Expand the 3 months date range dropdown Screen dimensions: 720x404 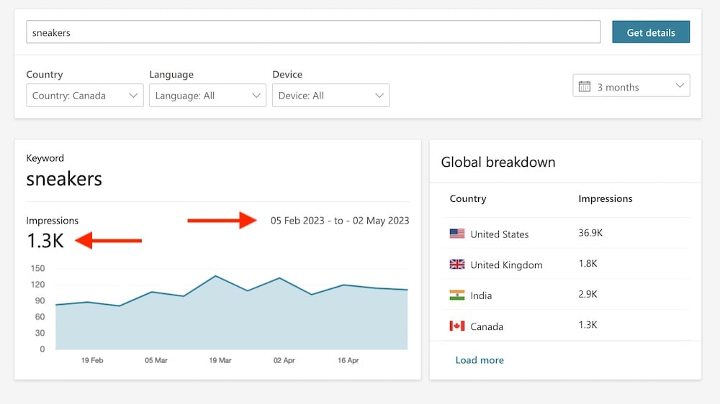(631, 86)
